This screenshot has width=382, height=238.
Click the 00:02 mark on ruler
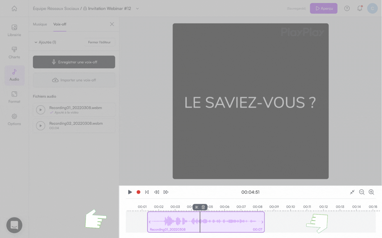pyautogui.click(x=159, y=207)
